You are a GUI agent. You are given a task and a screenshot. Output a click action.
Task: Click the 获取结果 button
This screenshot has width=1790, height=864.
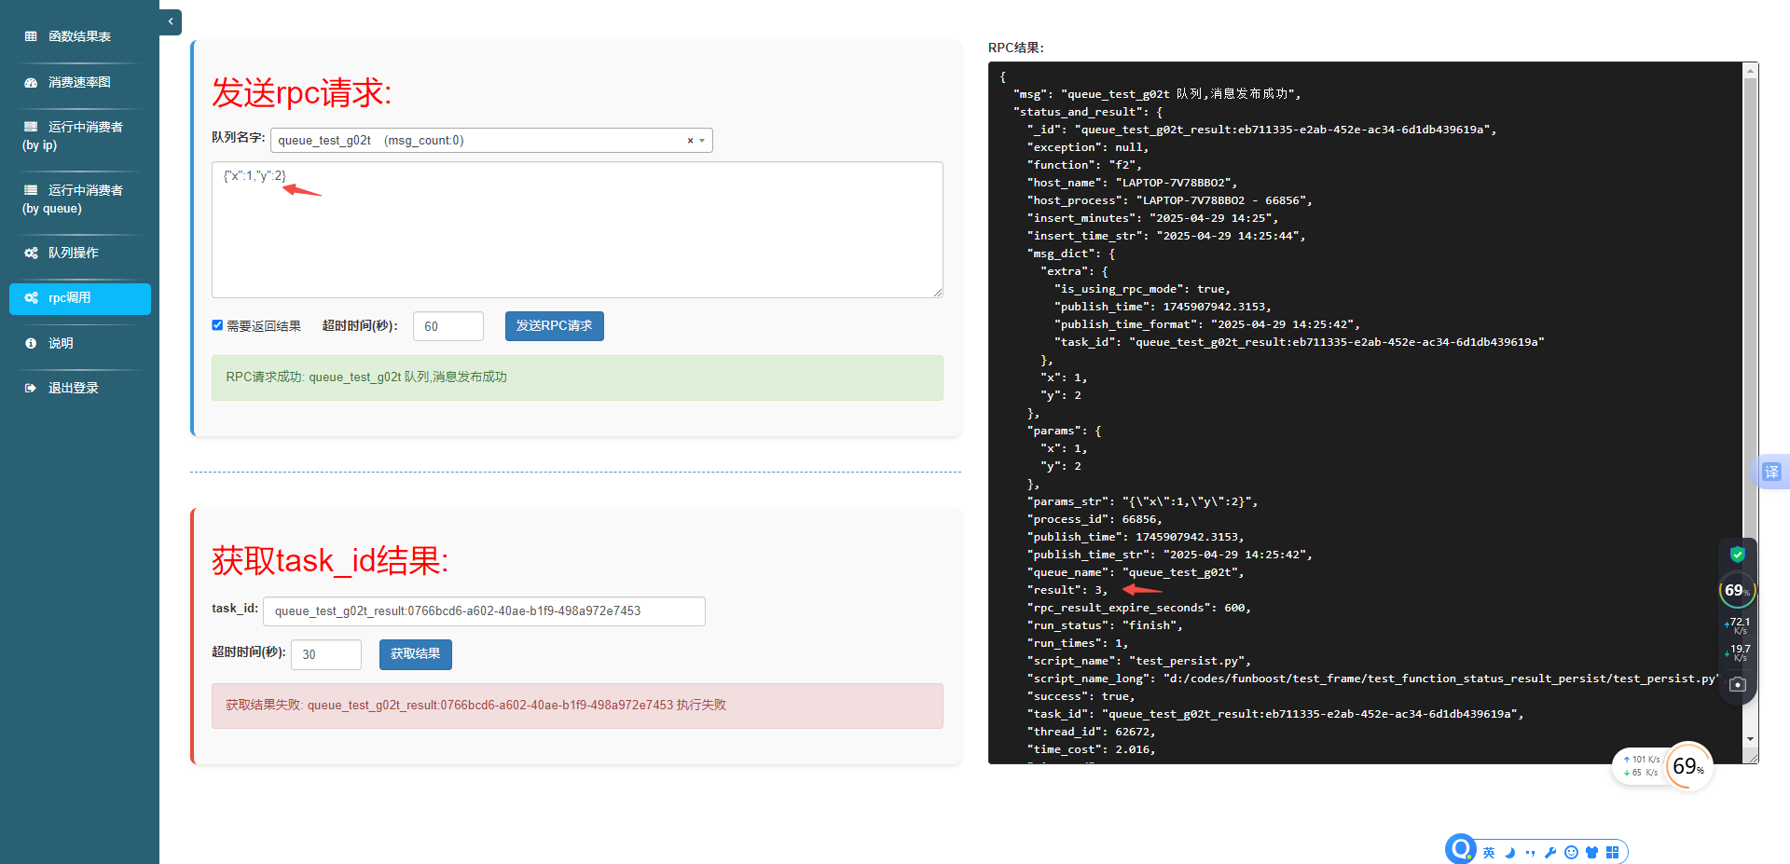coord(416,654)
